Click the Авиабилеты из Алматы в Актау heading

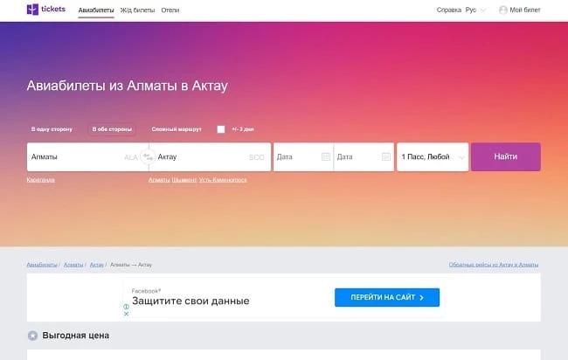pyautogui.click(x=128, y=86)
